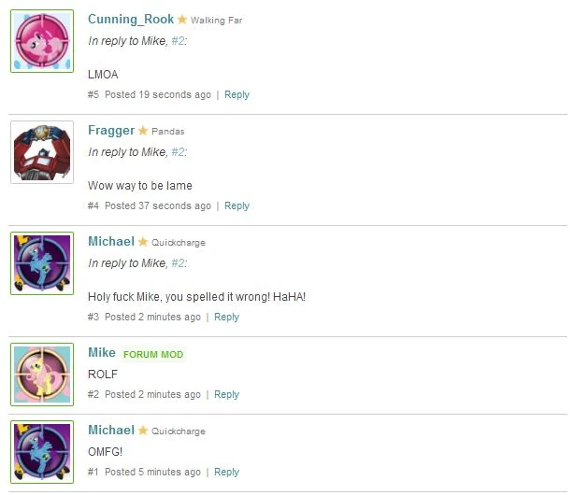Image resolution: width=574 pixels, height=495 pixels.
Task: Follow the #2 reference in Fragger's post
Action: pyautogui.click(x=178, y=152)
